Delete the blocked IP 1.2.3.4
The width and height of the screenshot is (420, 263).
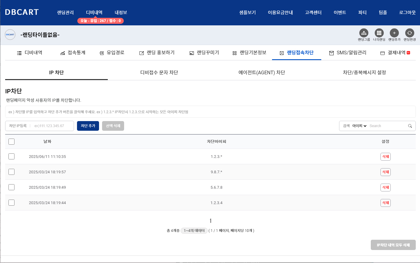click(385, 203)
